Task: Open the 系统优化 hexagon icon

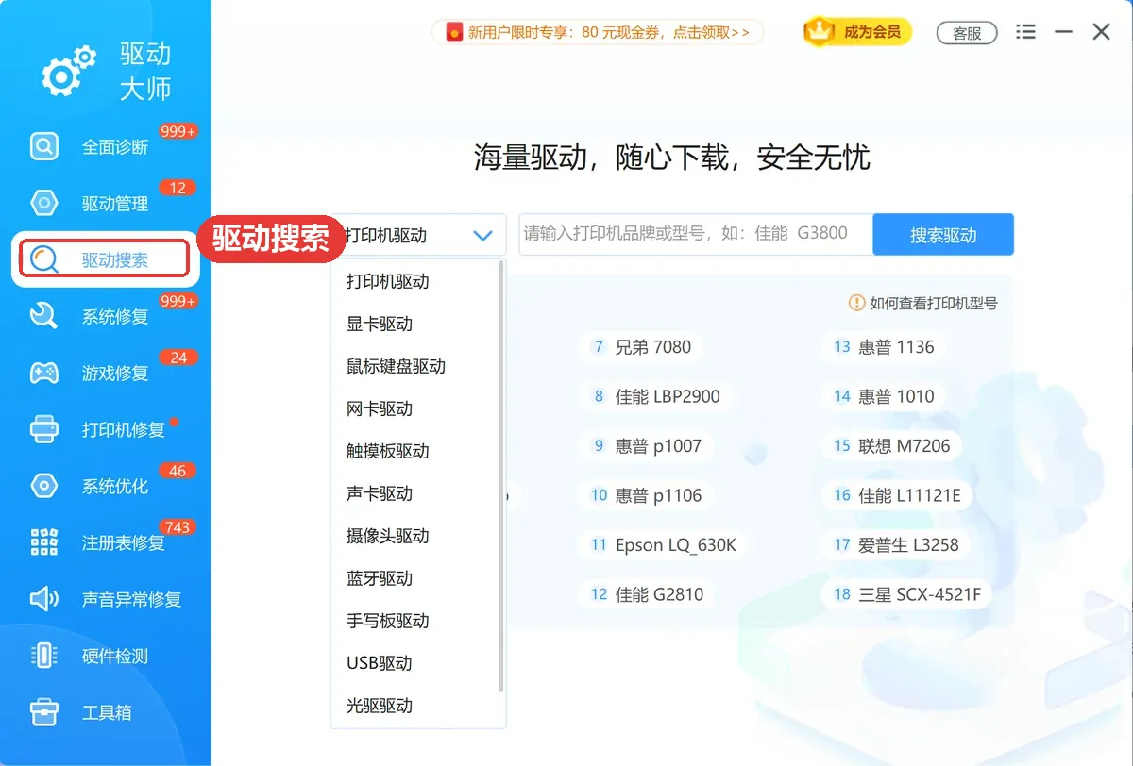Action: [44, 486]
